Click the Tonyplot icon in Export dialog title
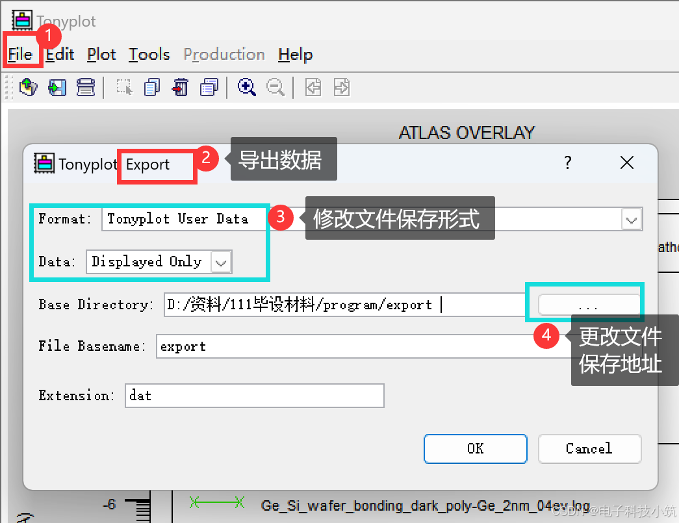This screenshot has width=679, height=523. click(x=44, y=164)
